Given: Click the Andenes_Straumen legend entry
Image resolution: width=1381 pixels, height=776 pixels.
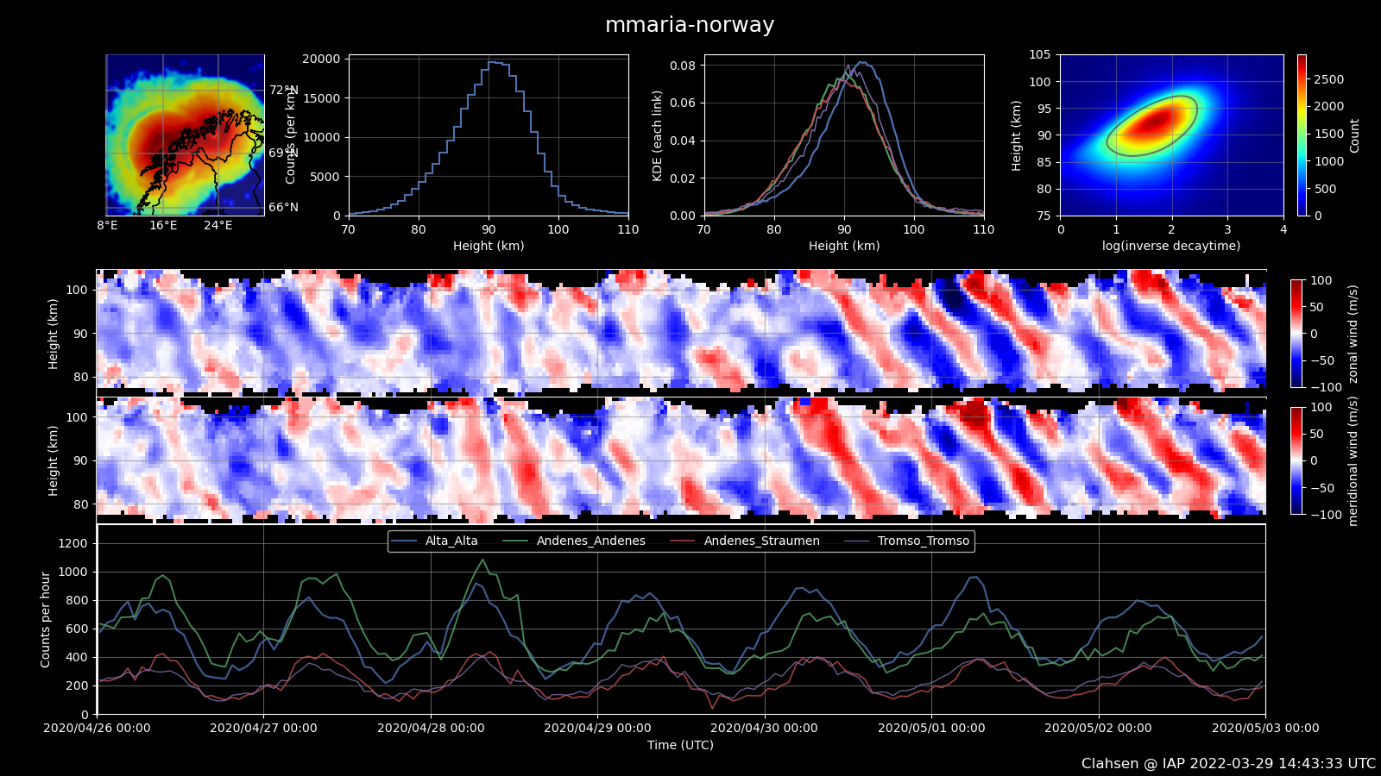Looking at the screenshot, I should pyautogui.click(x=744, y=541).
